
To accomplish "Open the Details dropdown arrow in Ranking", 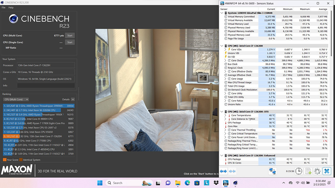I will [x=73, y=100].
